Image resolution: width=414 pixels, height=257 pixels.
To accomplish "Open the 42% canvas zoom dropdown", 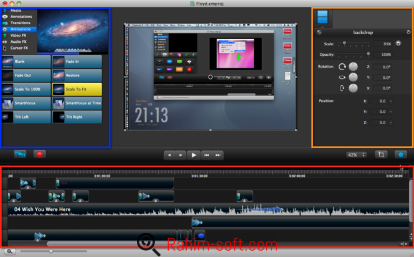I will (356, 155).
